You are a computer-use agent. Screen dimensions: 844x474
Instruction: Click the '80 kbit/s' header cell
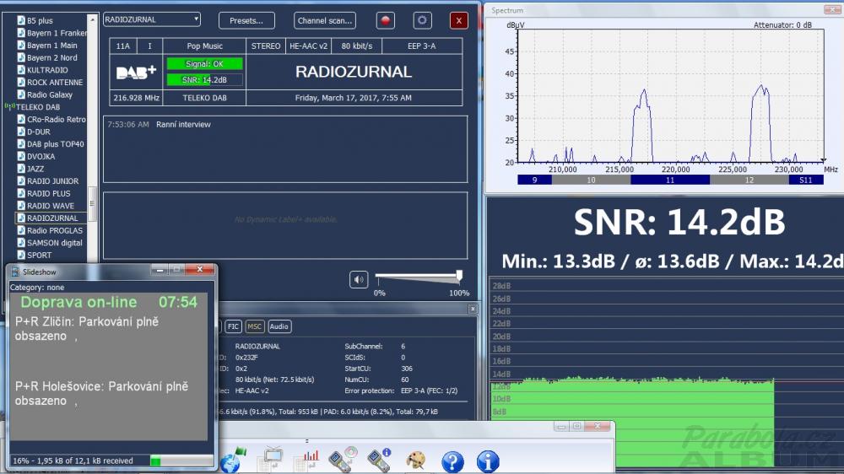[357, 46]
